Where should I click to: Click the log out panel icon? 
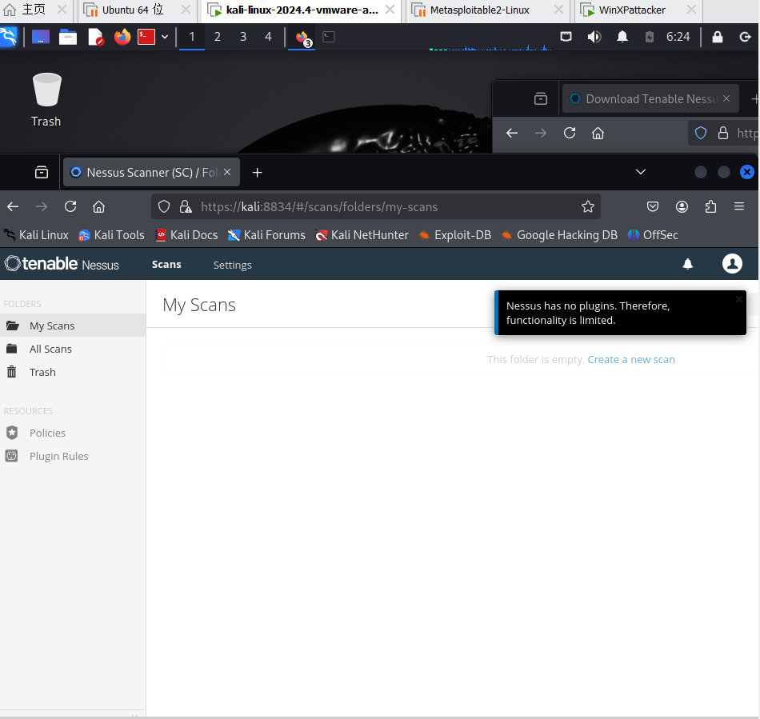tap(745, 37)
